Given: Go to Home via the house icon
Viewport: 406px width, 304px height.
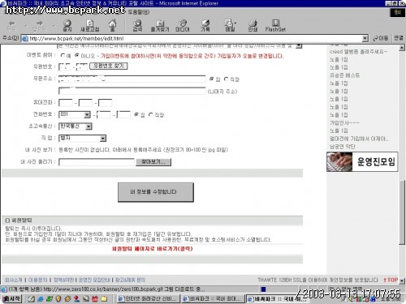Looking at the screenshot, I should pyautogui.click(x=113, y=25).
